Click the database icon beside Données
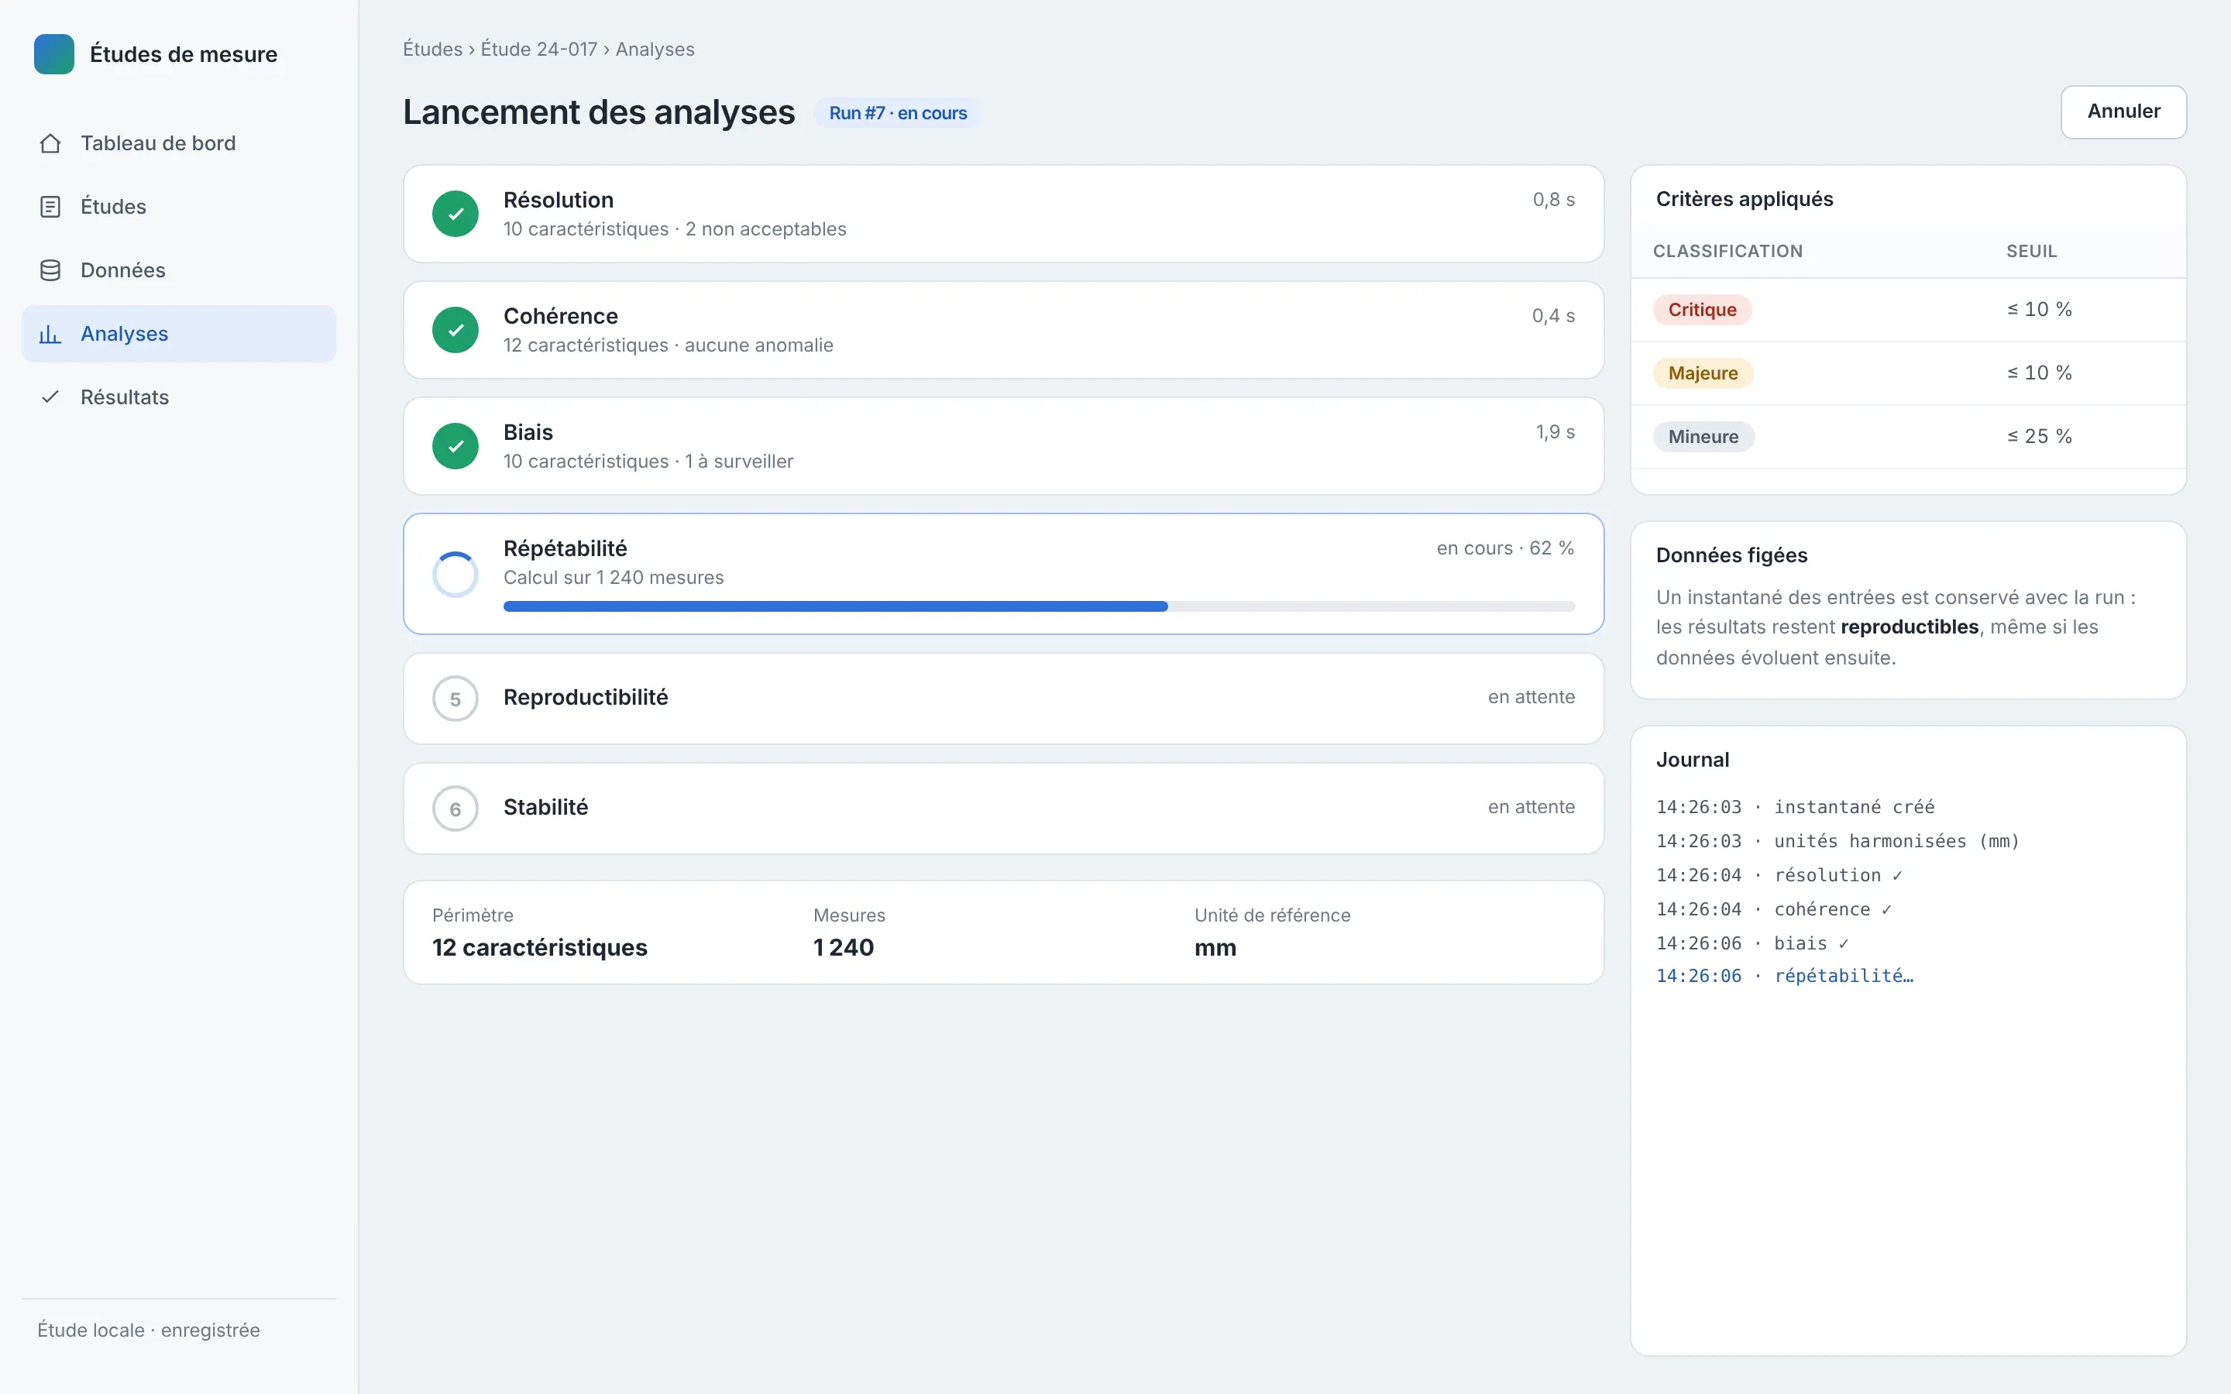Screen dimensions: 2231x1394 point(50,270)
